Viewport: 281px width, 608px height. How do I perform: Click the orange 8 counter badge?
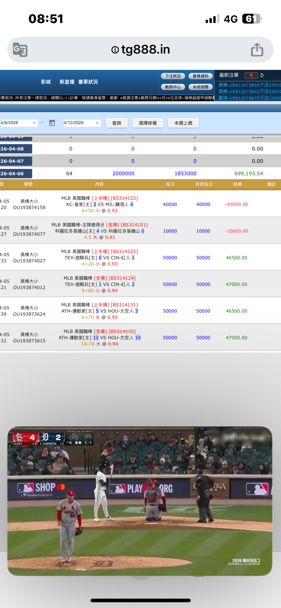tap(251, 75)
